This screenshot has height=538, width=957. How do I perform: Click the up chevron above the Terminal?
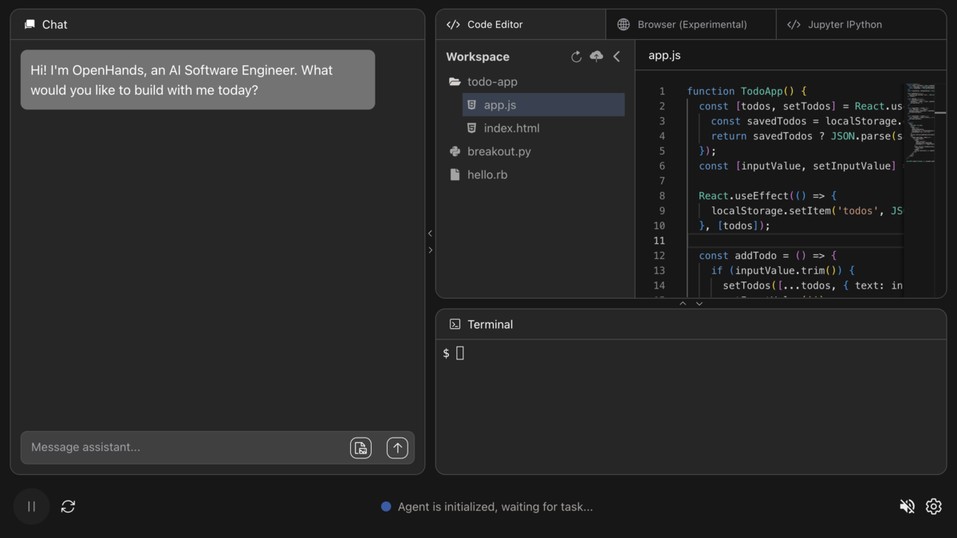[x=683, y=304]
